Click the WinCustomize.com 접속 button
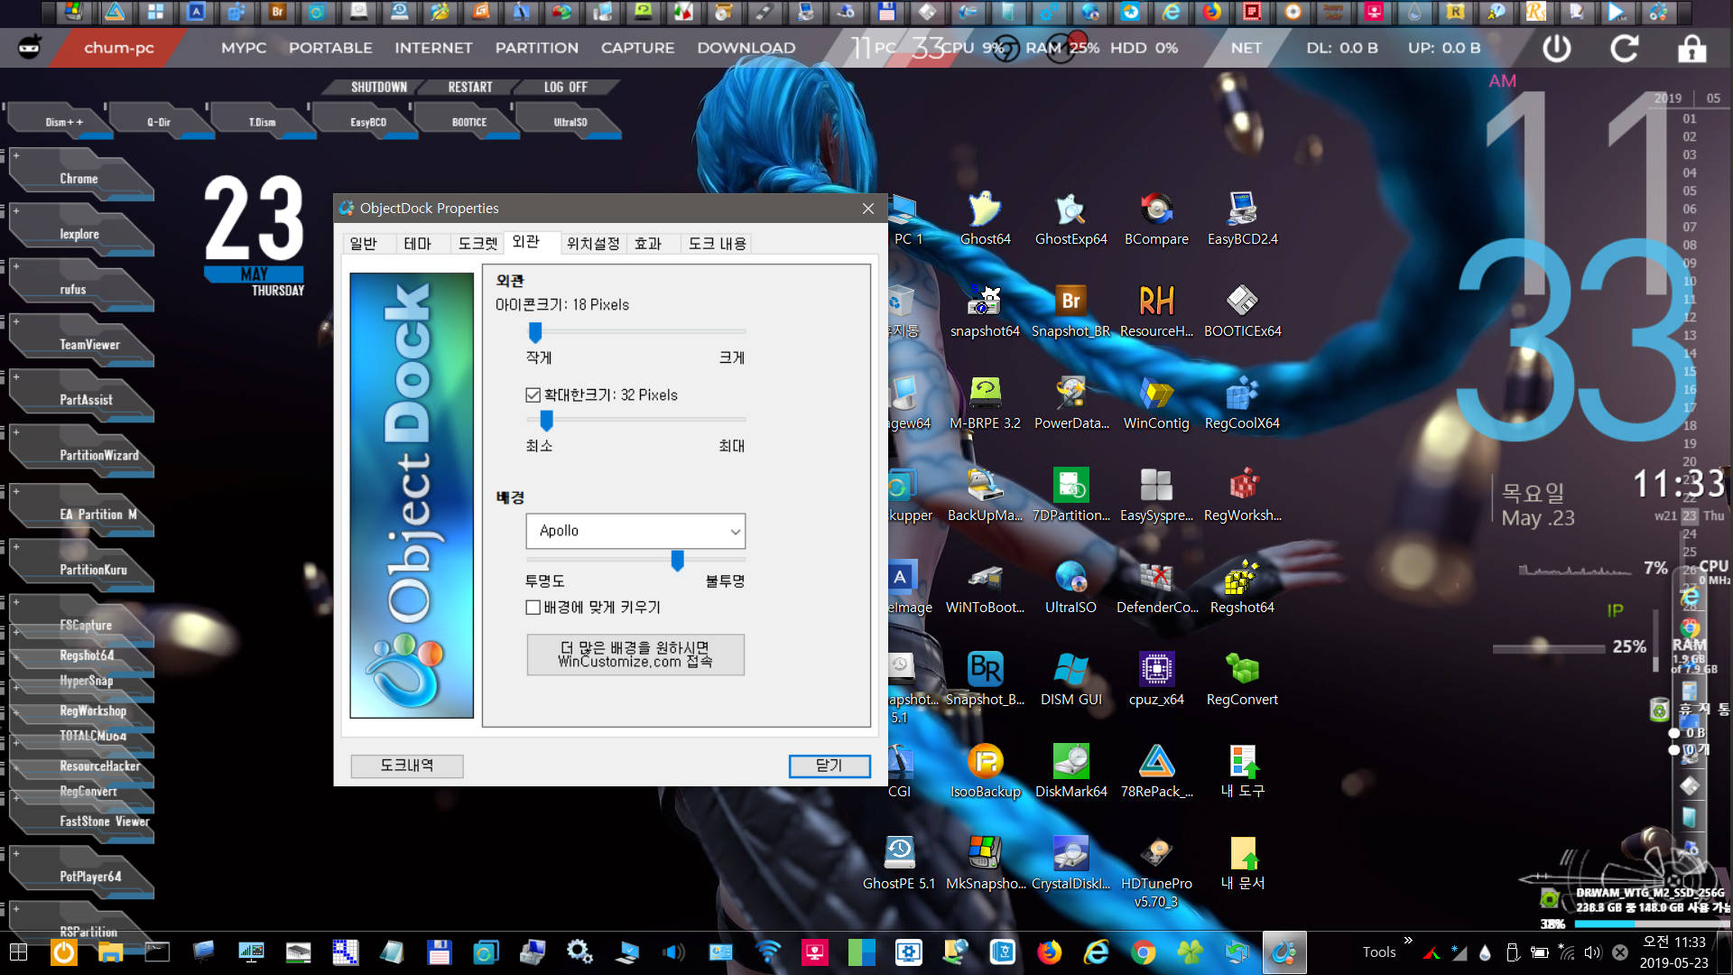The image size is (1733, 975). coord(635,655)
